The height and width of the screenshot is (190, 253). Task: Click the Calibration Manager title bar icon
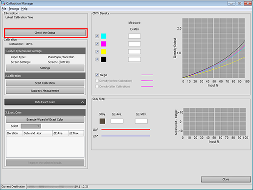click(3, 3)
